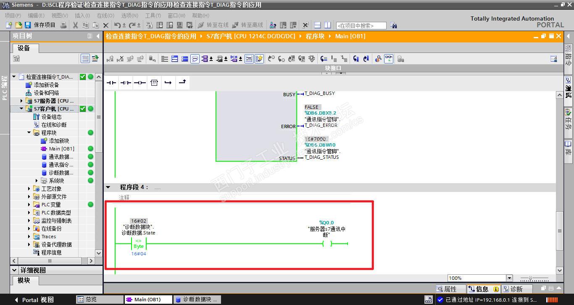Insert a normally closed contact
The width and height of the screenshot is (574, 305).
tap(126, 83)
